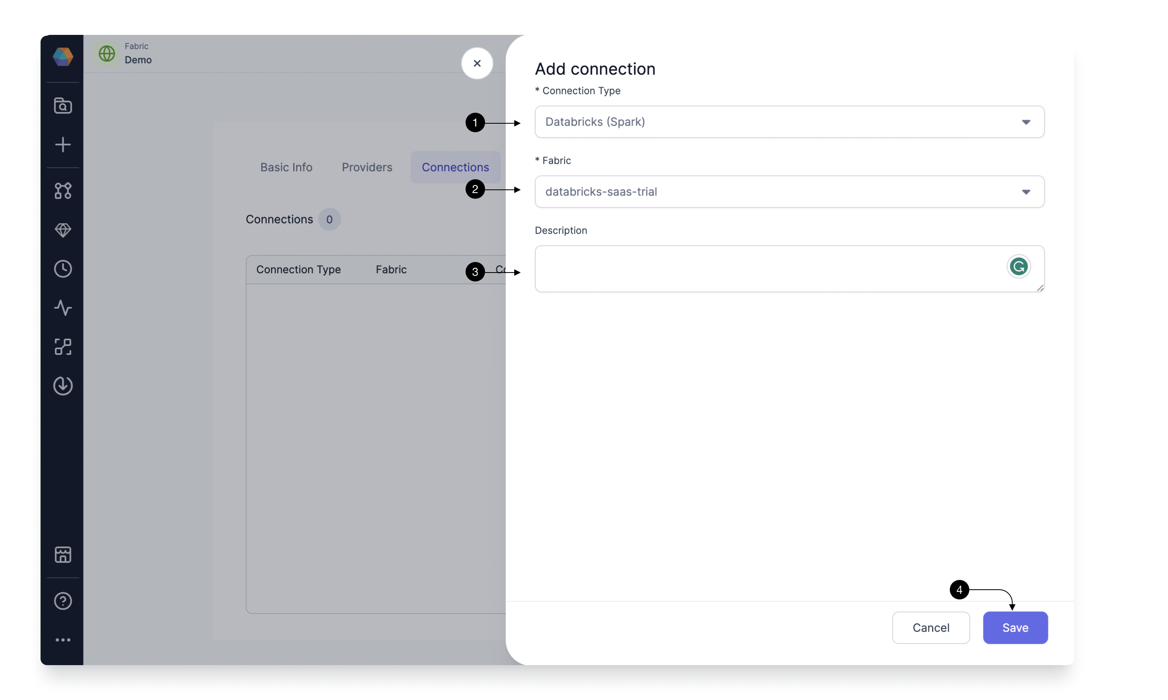The image size is (1168, 700).
Task: Click the activity pulse monitoring icon
Action: click(x=63, y=308)
